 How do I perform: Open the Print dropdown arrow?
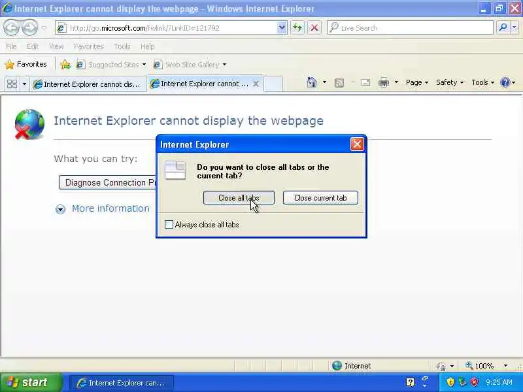pos(396,82)
